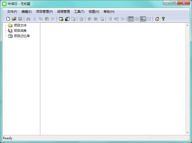The height and width of the screenshot is (143, 192).
Task: Click the binoculars Find icon
Action: click(28, 19)
